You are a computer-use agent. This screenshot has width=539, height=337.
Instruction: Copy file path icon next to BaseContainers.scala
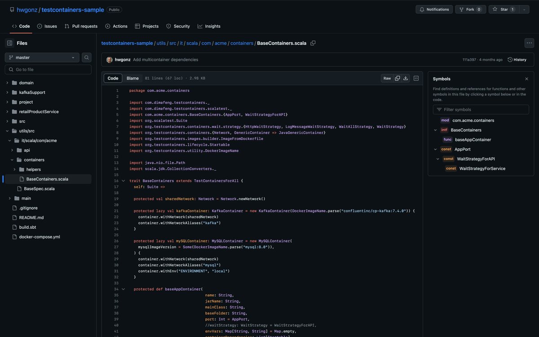coord(313,43)
